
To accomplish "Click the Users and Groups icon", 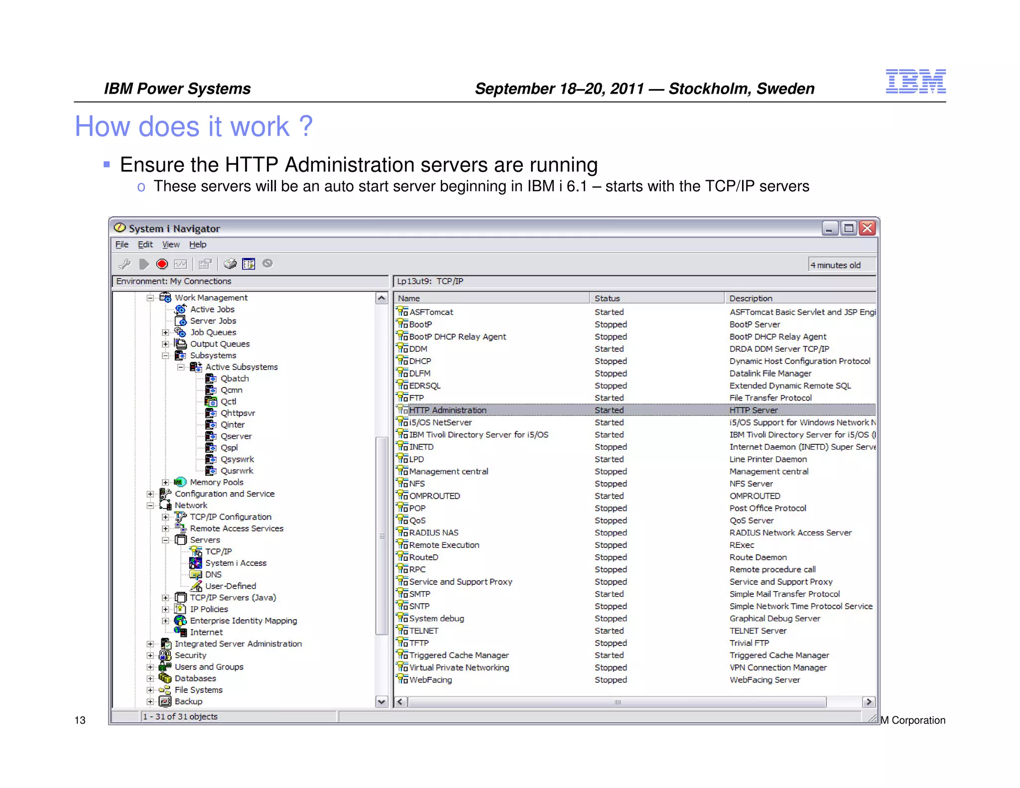I will pos(165,667).
